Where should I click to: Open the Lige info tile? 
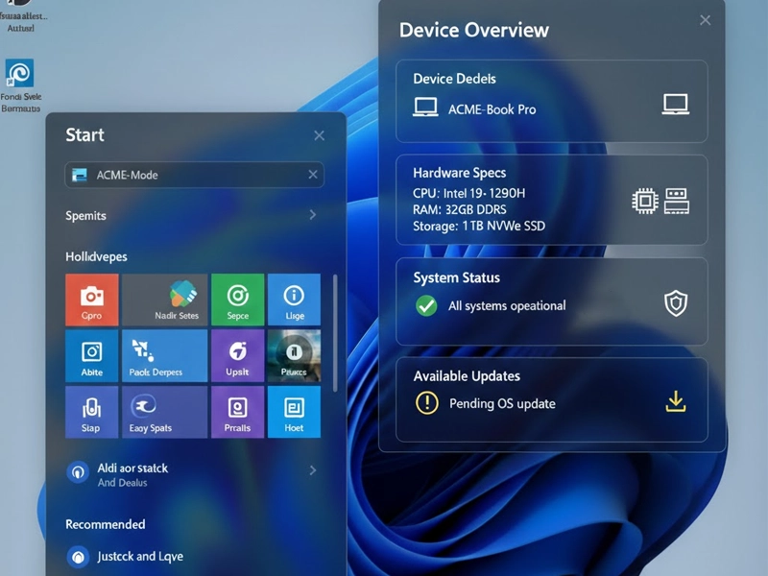(294, 300)
